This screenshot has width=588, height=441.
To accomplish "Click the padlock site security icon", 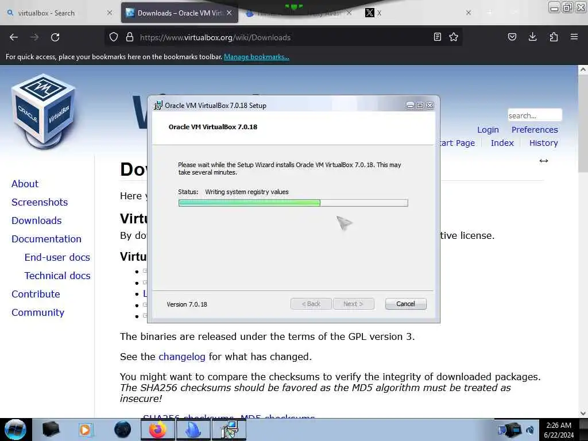I will tap(130, 37).
